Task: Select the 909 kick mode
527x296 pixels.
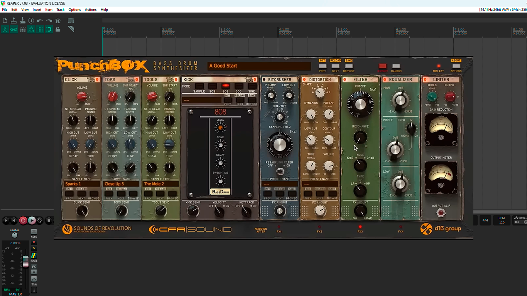Action: pos(213,86)
